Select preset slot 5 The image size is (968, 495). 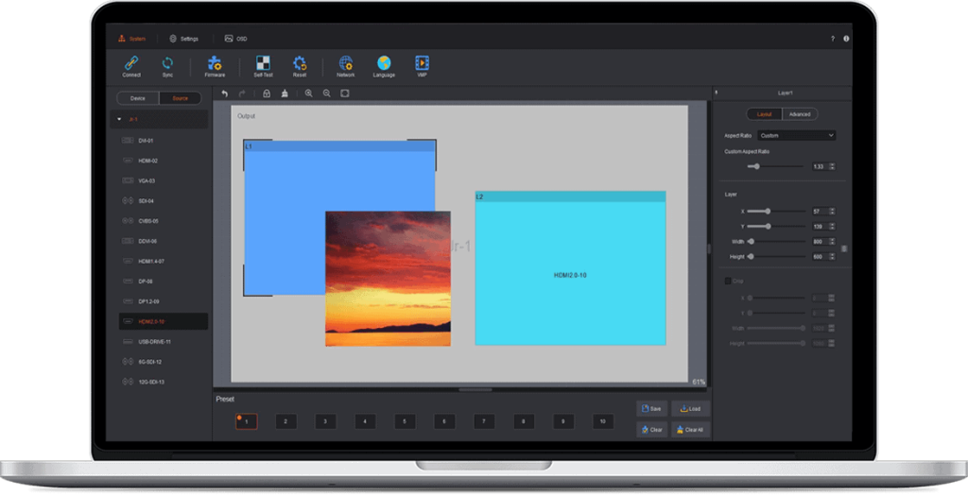pos(405,421)
